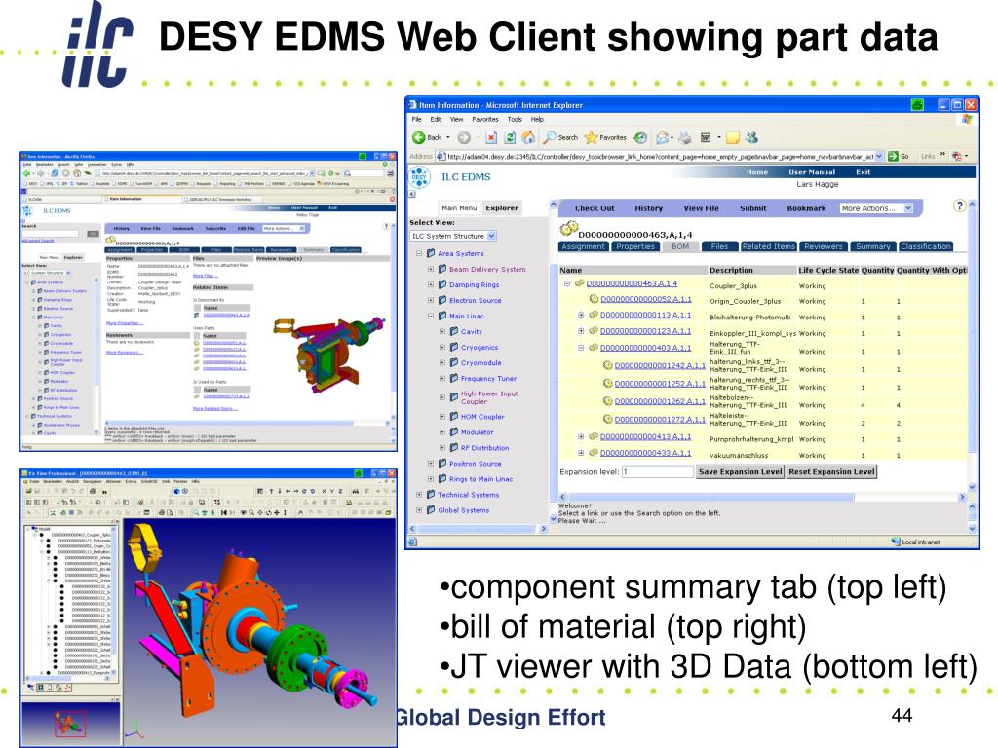Click the Mail envelope toolbar icon
Viewport: 998px width, 748px height.
663,137
